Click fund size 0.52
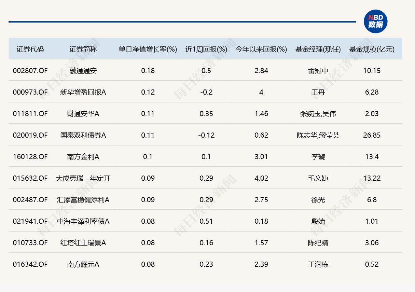The height and width of the screenshot is (292, 415). point(372,264)
